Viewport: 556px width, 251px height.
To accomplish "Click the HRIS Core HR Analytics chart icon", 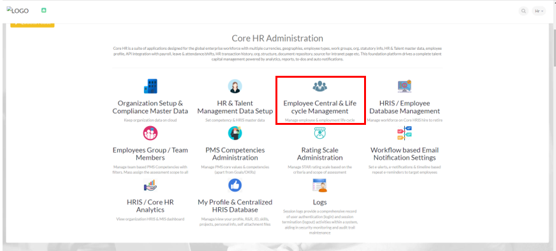I will tap(150, 185).
